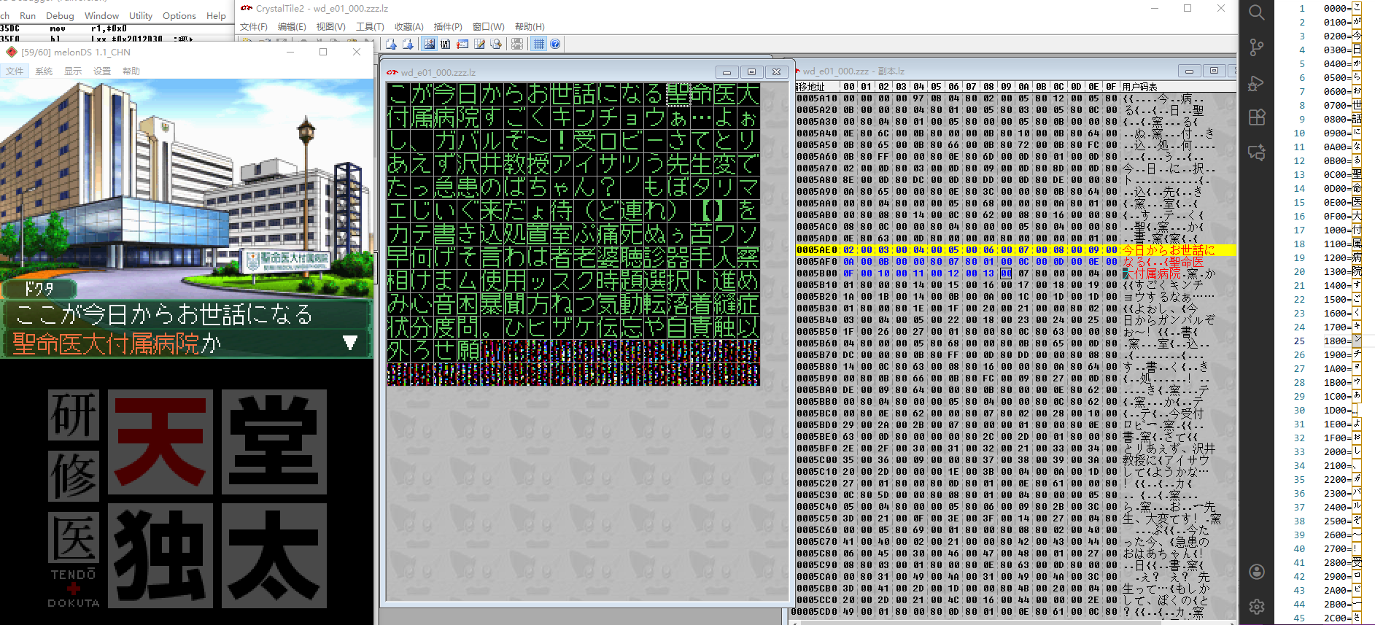This screenshot has height=625, width=1375.
Task: Click the decoded text 今日からお世話に
Action: click(x=1169, y=250)
